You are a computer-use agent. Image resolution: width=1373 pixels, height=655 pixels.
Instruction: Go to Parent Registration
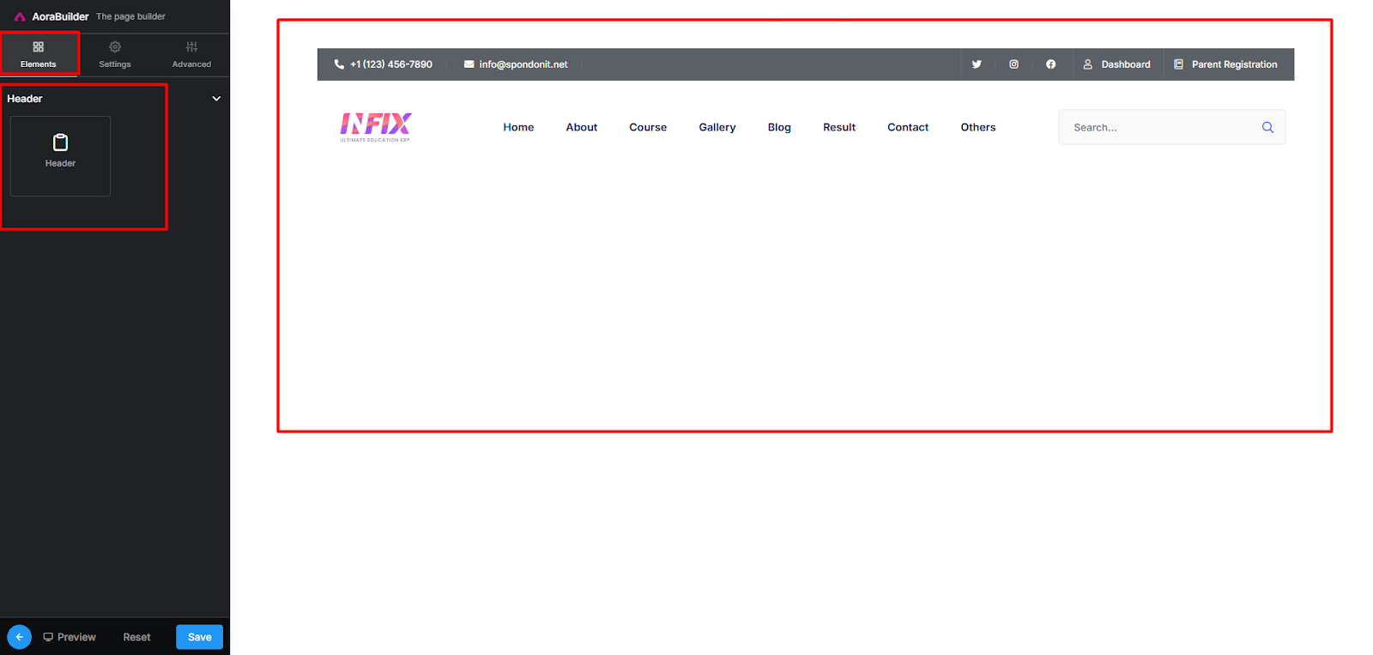click(x=1225, y=64)
